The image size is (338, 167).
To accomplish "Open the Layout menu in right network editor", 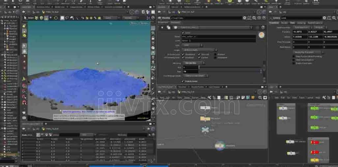I will tap(310, 98).
